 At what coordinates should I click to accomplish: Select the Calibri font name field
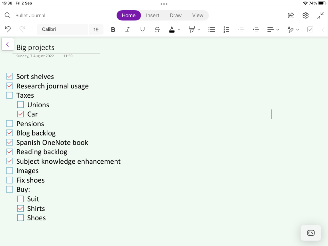click(62, 29)
